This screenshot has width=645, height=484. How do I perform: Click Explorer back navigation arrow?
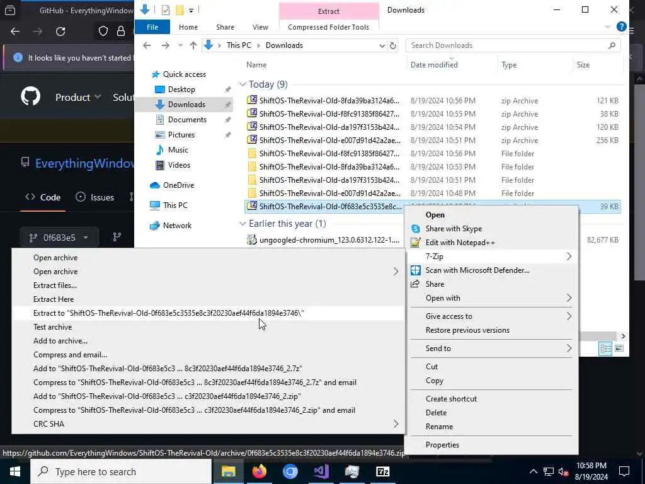(147, 45)
